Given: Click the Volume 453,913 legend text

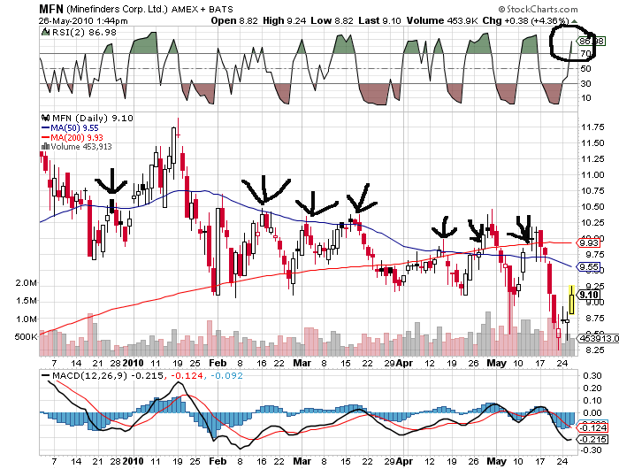Looking at the screenshot, I should point(81,147).
